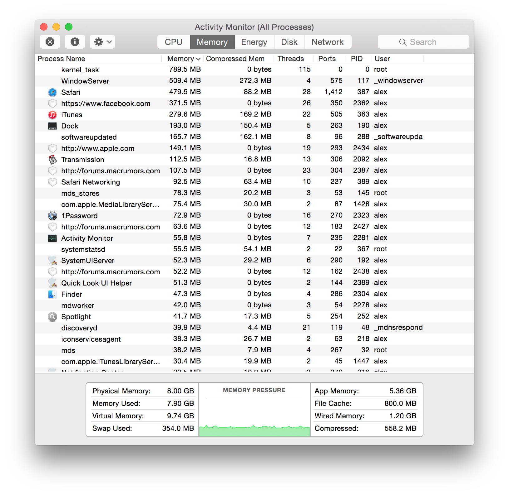This screenshot has height=495, width=509.
Task: Switch to the Network tab
Action: [x=328, y=42]
